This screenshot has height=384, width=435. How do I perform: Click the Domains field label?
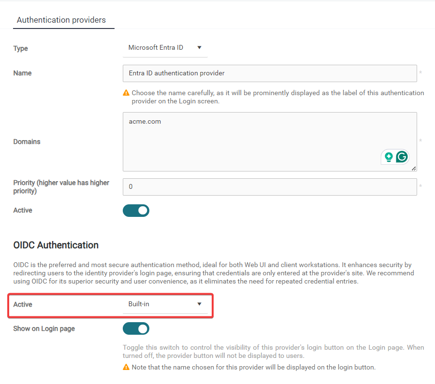click(27, 142)
